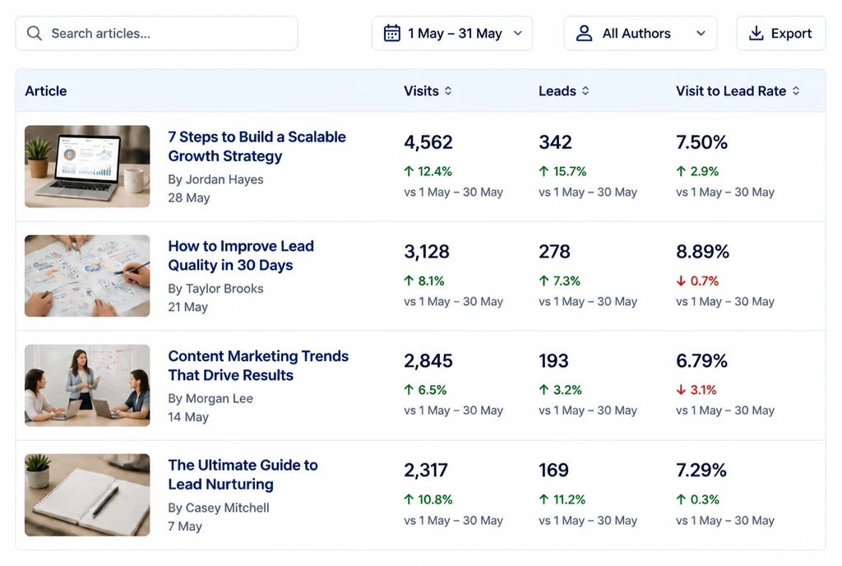The image size is (842, 566).
Task: Click the 14 May publish date
Action: [x=188, y=417]
